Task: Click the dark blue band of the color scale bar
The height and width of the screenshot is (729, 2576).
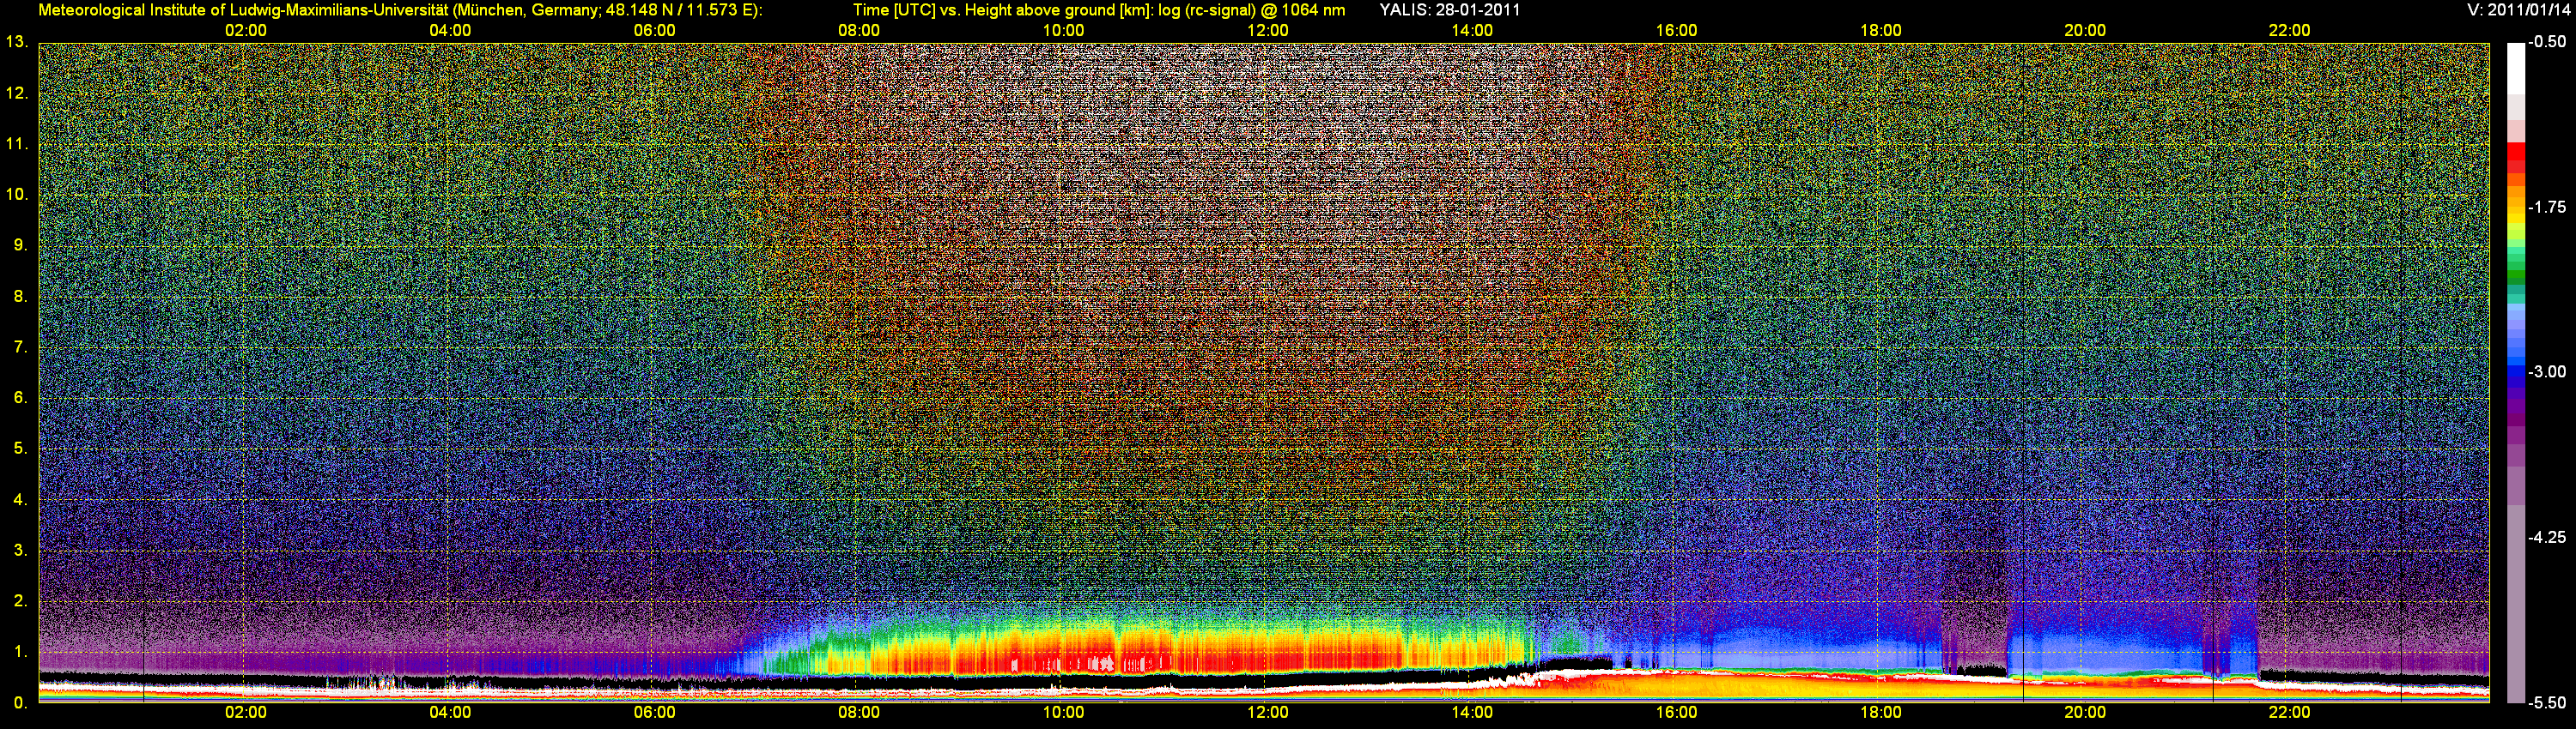Action: click(x=2515, y=377)
